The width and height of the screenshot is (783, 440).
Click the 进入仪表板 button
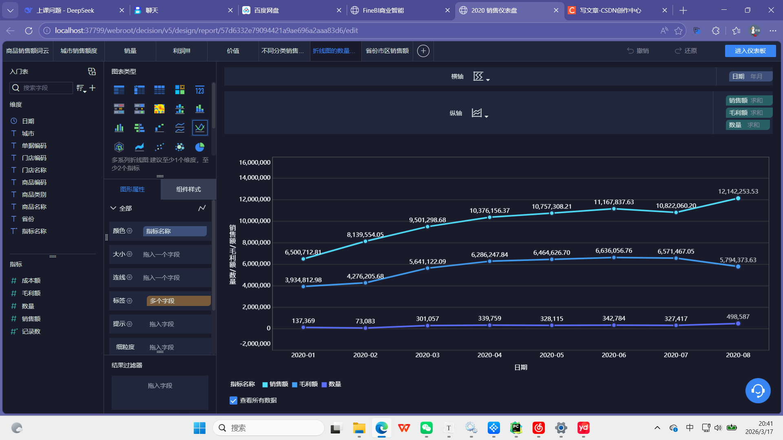(750, 51)
